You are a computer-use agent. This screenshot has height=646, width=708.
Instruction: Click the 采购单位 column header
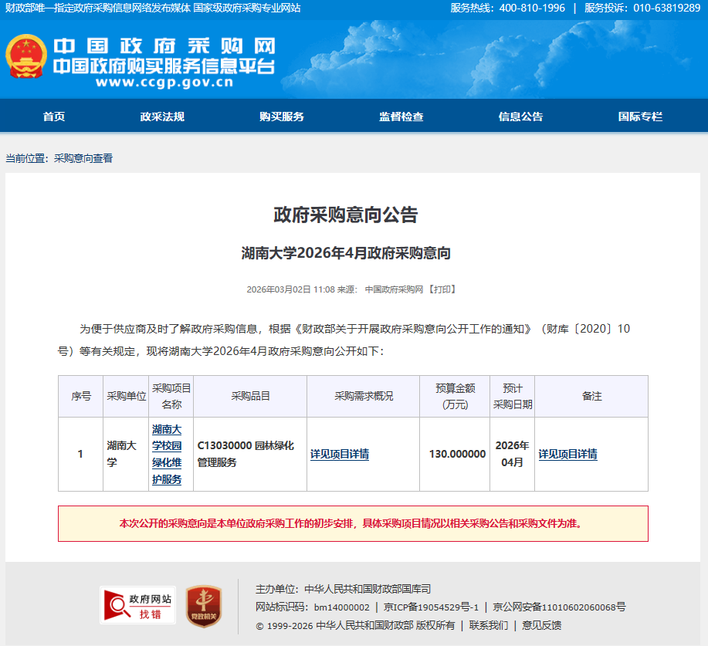click(126, 397)
